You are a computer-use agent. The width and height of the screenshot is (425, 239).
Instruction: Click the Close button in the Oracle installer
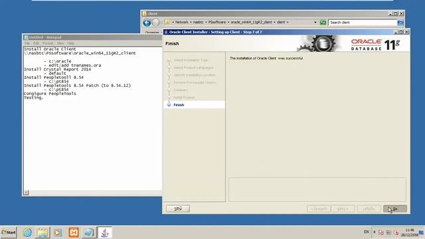pyautogui.click(x=395, y=208)
